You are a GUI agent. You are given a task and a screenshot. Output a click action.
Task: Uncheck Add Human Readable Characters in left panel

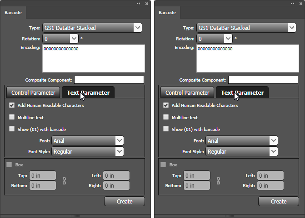click(12, 106)
